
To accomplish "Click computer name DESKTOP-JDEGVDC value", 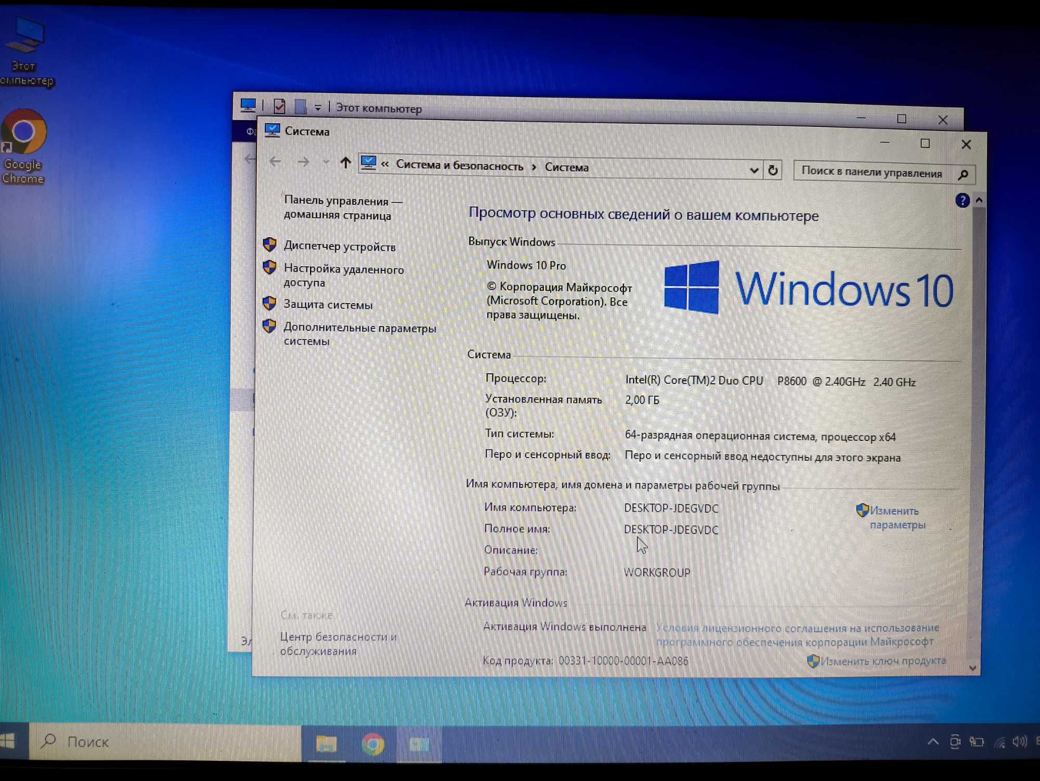I will (x=671, y=509).
